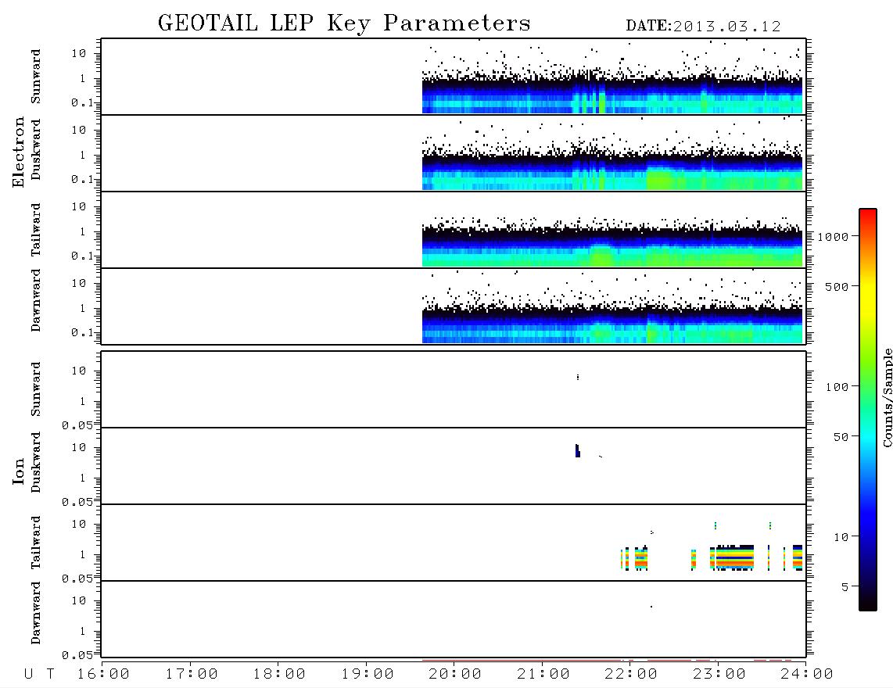Image resolution: width=893 pixels, height=688 pixels.
Task: Click the Ion 'Dawnward' panel label
Action: (x=36, y=613)
